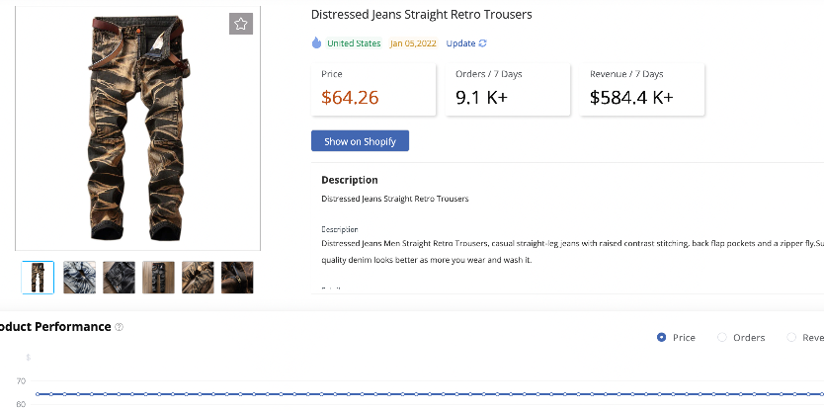The width and height of the screenshot is (824, 411).
Task: Click the Show on Shopify button
Action: click(x=360, y=141)
